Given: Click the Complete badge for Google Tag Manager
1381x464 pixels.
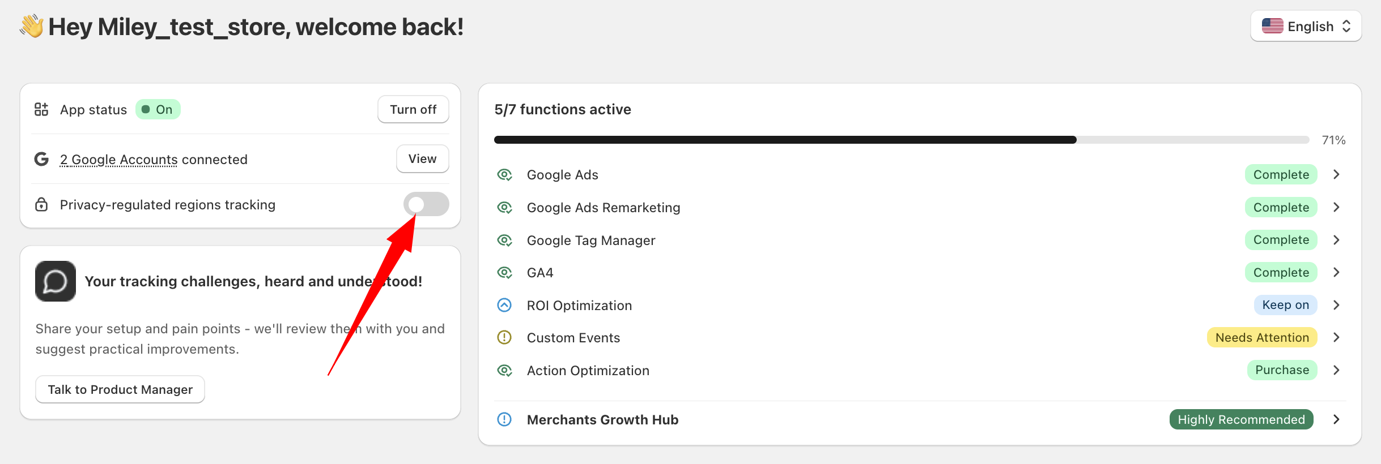Looking at the screenshot, I should (x=1281, y=240).
